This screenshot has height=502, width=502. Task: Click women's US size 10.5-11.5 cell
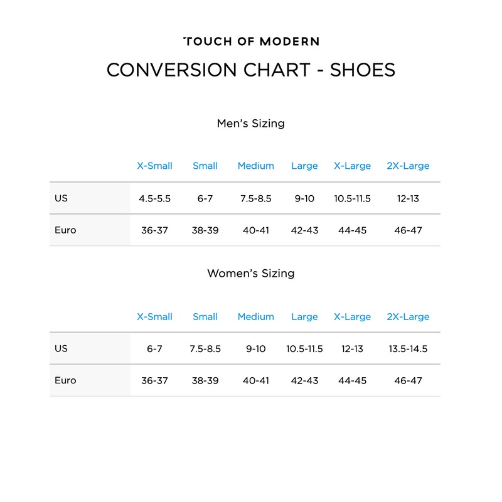(304, 349)
